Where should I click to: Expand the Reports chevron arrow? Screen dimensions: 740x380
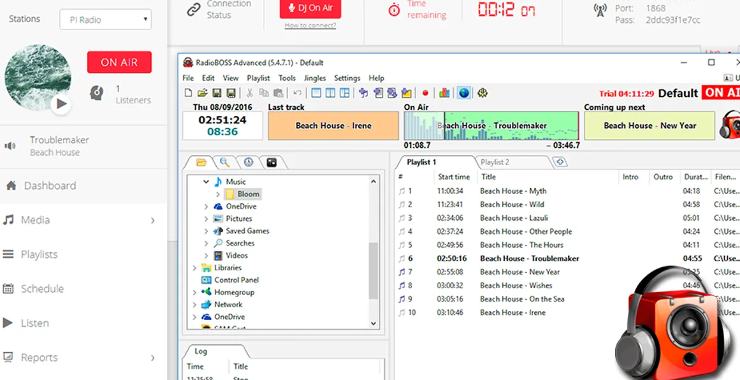pos(152,358)
